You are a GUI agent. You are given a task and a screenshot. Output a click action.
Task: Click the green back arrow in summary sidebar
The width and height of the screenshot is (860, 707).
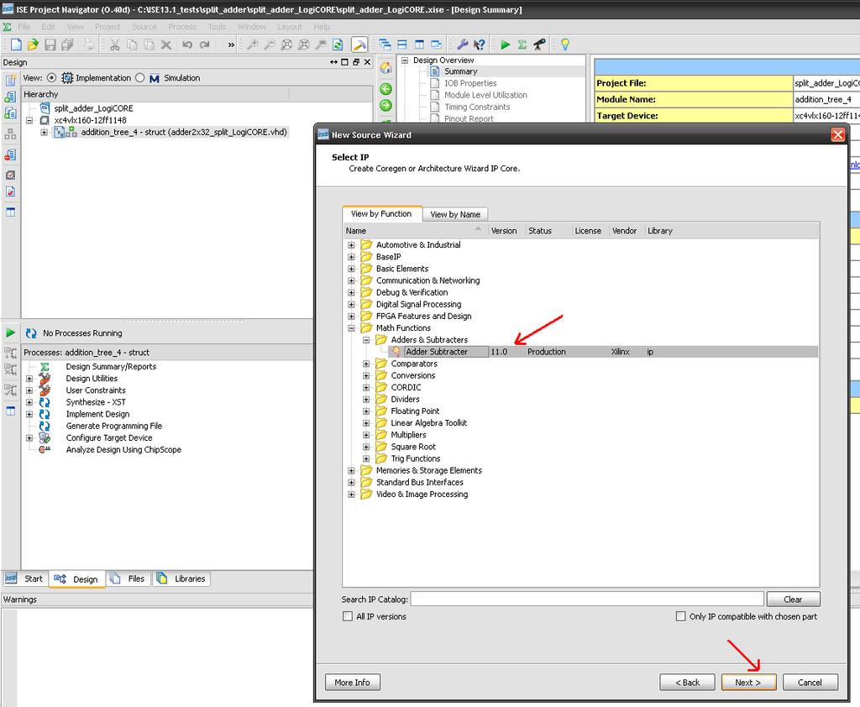click(x=386, y=89)
